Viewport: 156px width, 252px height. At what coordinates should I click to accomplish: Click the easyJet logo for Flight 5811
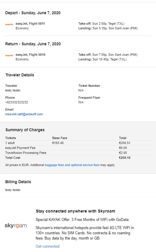coord(9,24)
